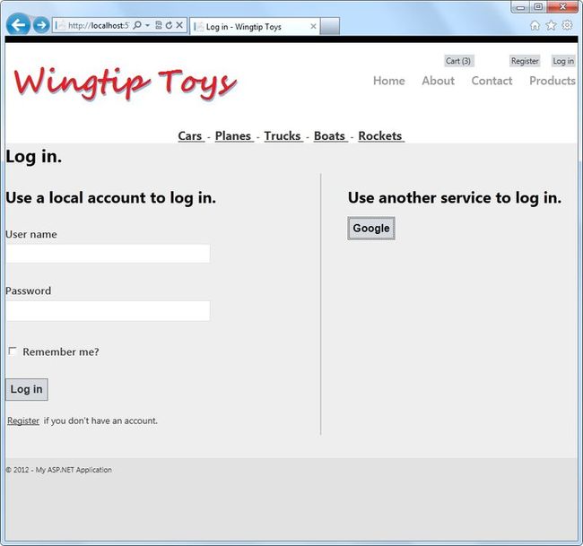The width and height of the screenshot is (583, 546).
Task: Browse the Planes category
Action: click(233, 136)
